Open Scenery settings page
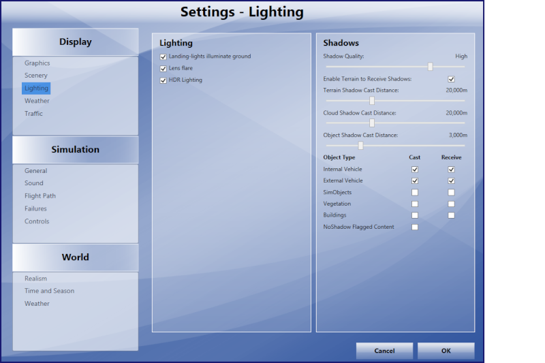 36,76
